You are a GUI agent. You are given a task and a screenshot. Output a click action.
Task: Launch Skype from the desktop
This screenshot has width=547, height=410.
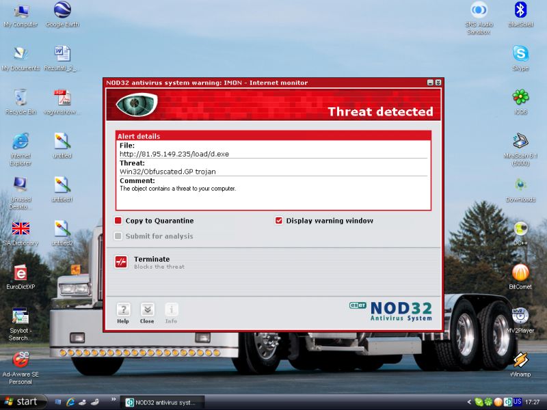[x=520, y=54]
